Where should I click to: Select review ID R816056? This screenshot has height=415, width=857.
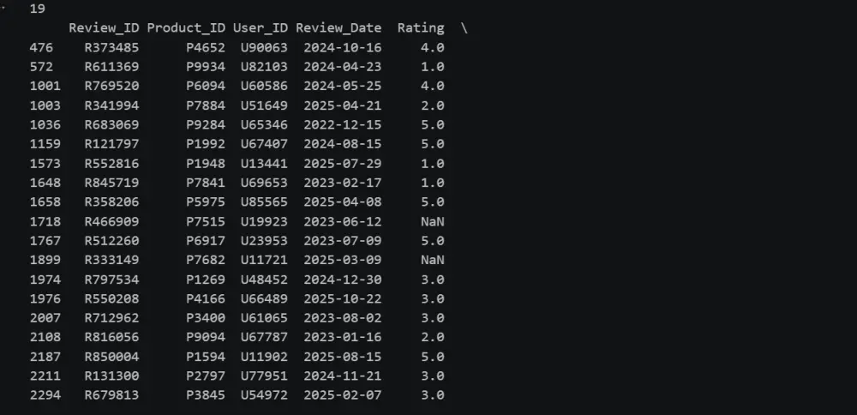(x=111, y=337)
